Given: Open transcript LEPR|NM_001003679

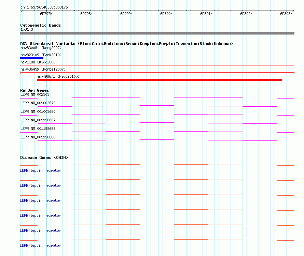Looking at the screenshot, I should click(x=38, y=103).
